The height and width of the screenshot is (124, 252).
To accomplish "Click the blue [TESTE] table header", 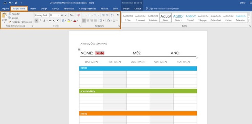I will coord(138,68).
